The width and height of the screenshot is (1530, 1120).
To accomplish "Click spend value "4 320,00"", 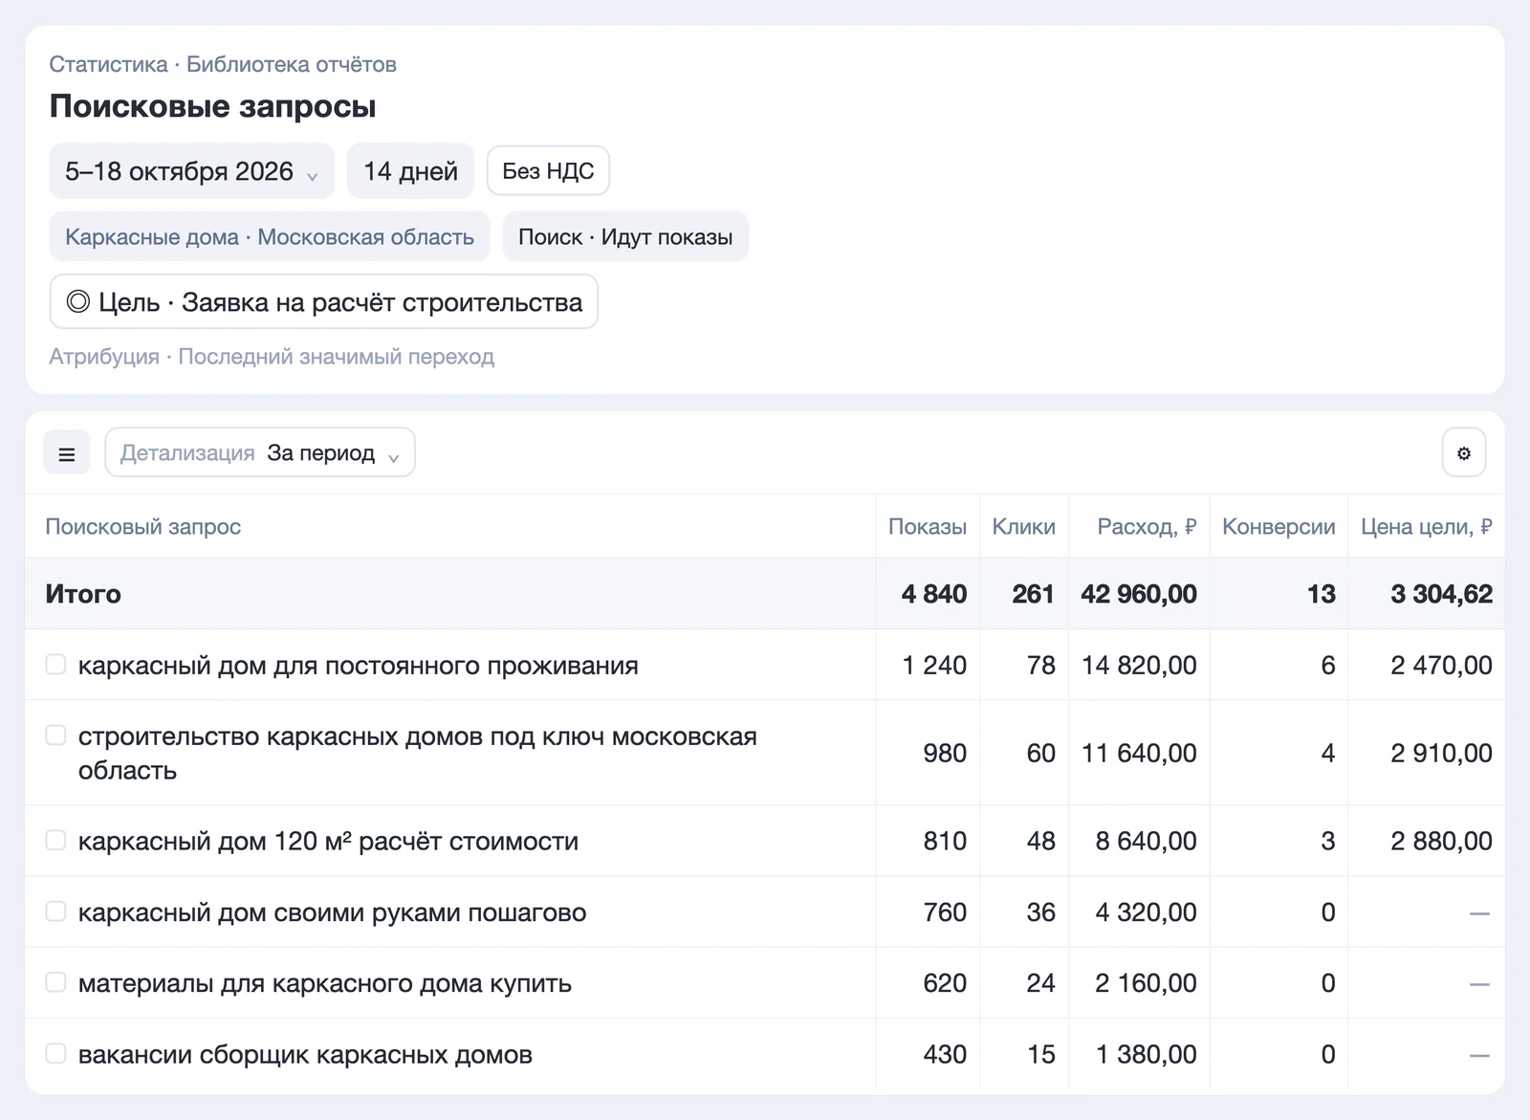I will (1147, 911).
